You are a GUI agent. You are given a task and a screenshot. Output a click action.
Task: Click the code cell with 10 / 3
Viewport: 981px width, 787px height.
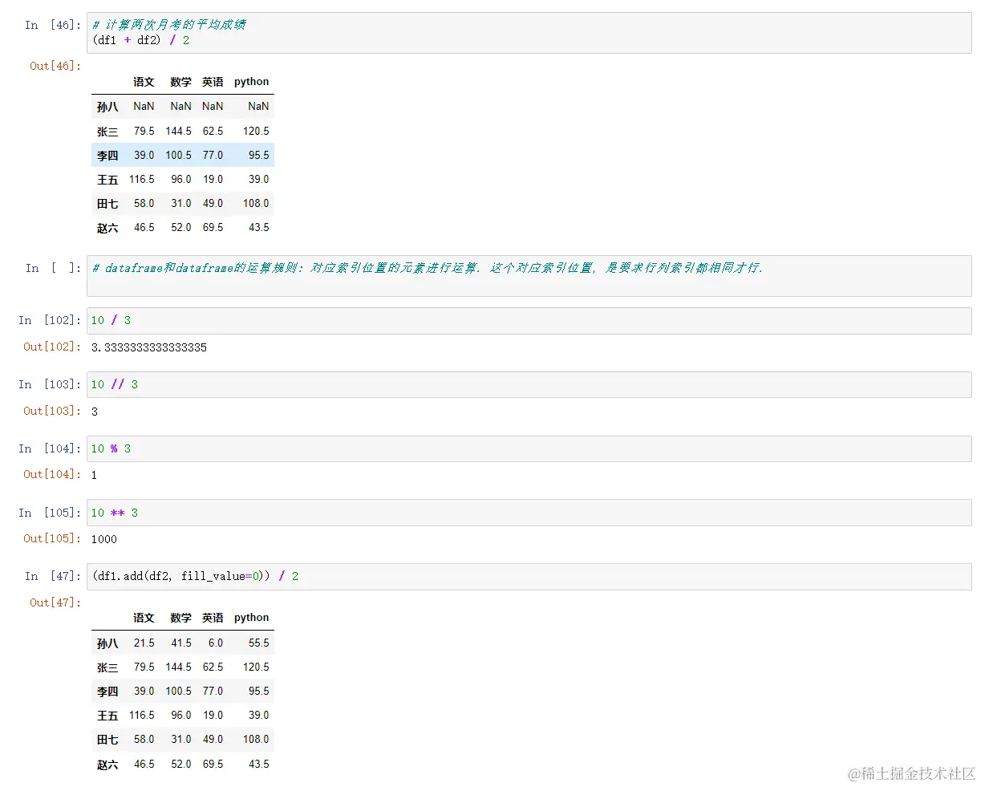(x=529, y=320)
